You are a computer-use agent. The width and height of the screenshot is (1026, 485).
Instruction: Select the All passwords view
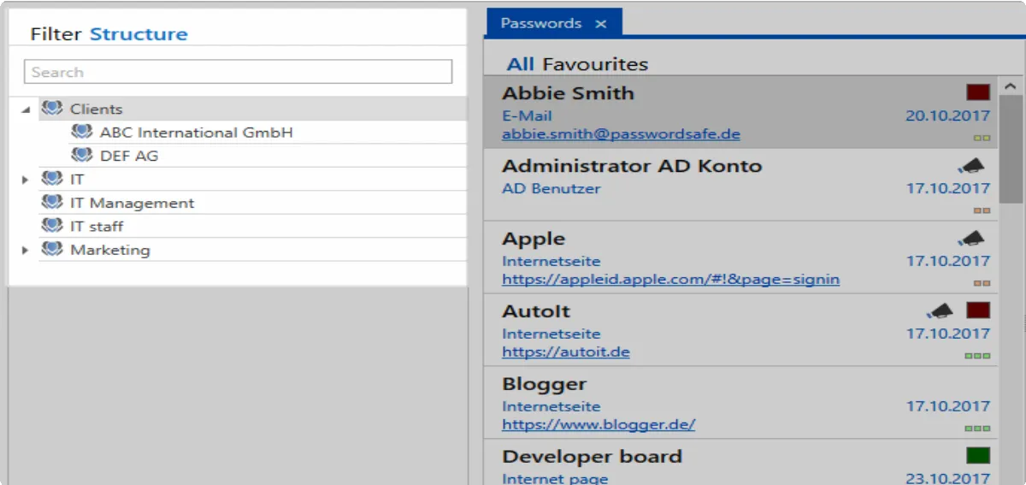(x=520, y=64)
